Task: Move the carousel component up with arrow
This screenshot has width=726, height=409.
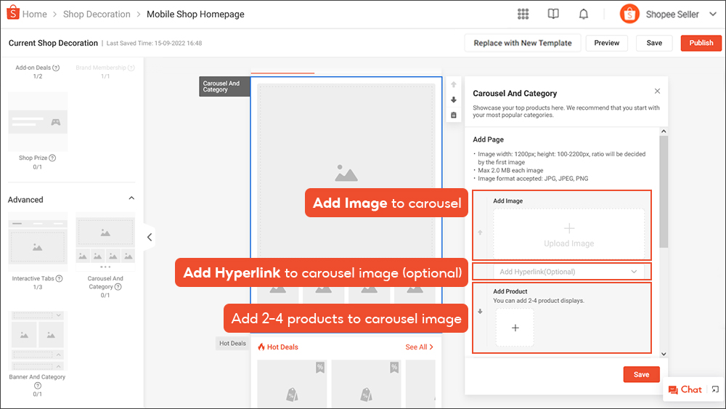Action: pyautogui.click(x=454, y=84)
